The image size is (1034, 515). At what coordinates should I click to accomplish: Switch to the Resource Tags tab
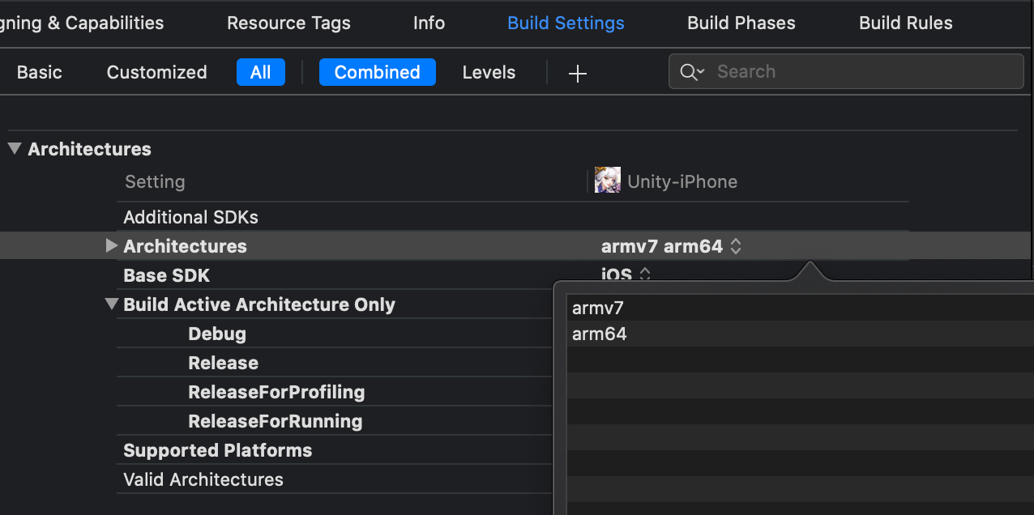[x=288, y=23]
